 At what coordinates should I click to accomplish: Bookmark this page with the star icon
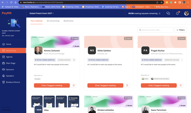pyautogui.click(x=161, y=2)
